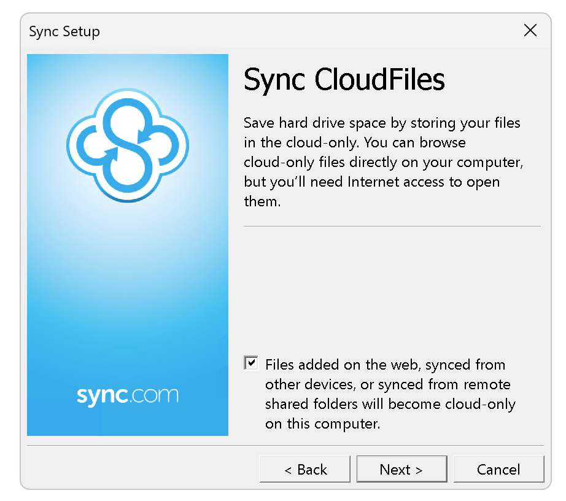Proceed by pressing "Next >"
Screen dimensions: 566x501
point(401,470)
